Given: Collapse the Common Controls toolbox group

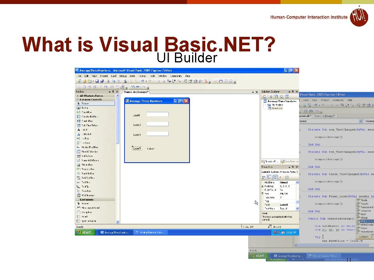Looking at the screenshot, I should (x=77, y=100).
